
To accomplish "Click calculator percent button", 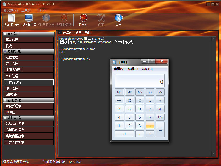I will pos(160,109).
